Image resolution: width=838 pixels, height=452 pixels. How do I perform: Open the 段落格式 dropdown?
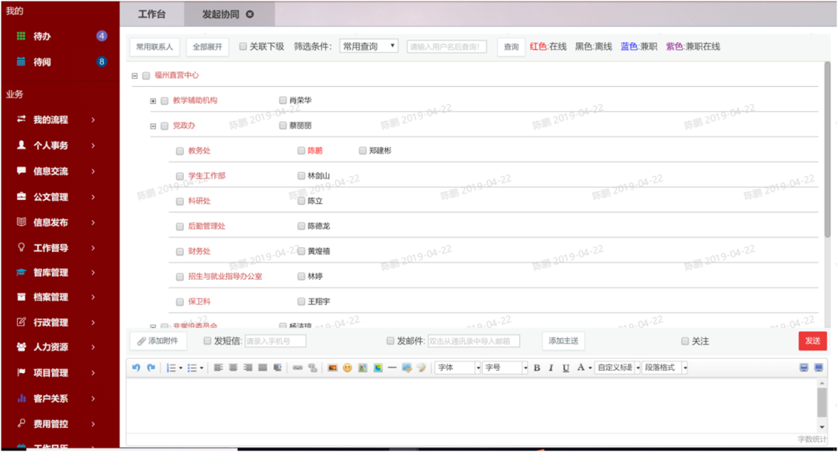point(664,367)
